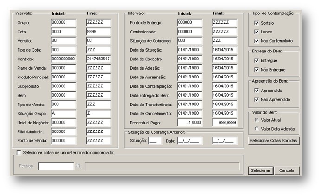This screenshot has height=196, width=321.
Task: Click the Tipo de Cota initial field
Action: (x=64, y=50)
